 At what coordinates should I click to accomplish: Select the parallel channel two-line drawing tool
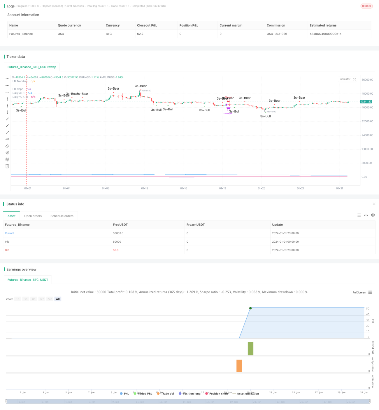[x=7, y=146]
